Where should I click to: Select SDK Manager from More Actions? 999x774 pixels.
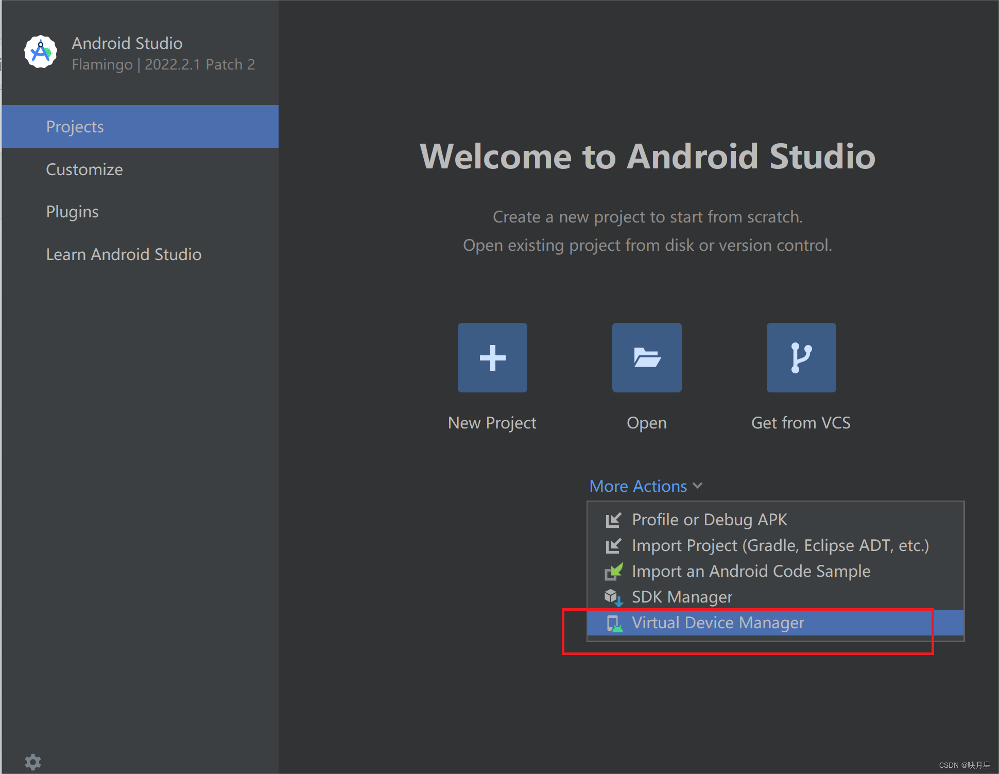682,597
